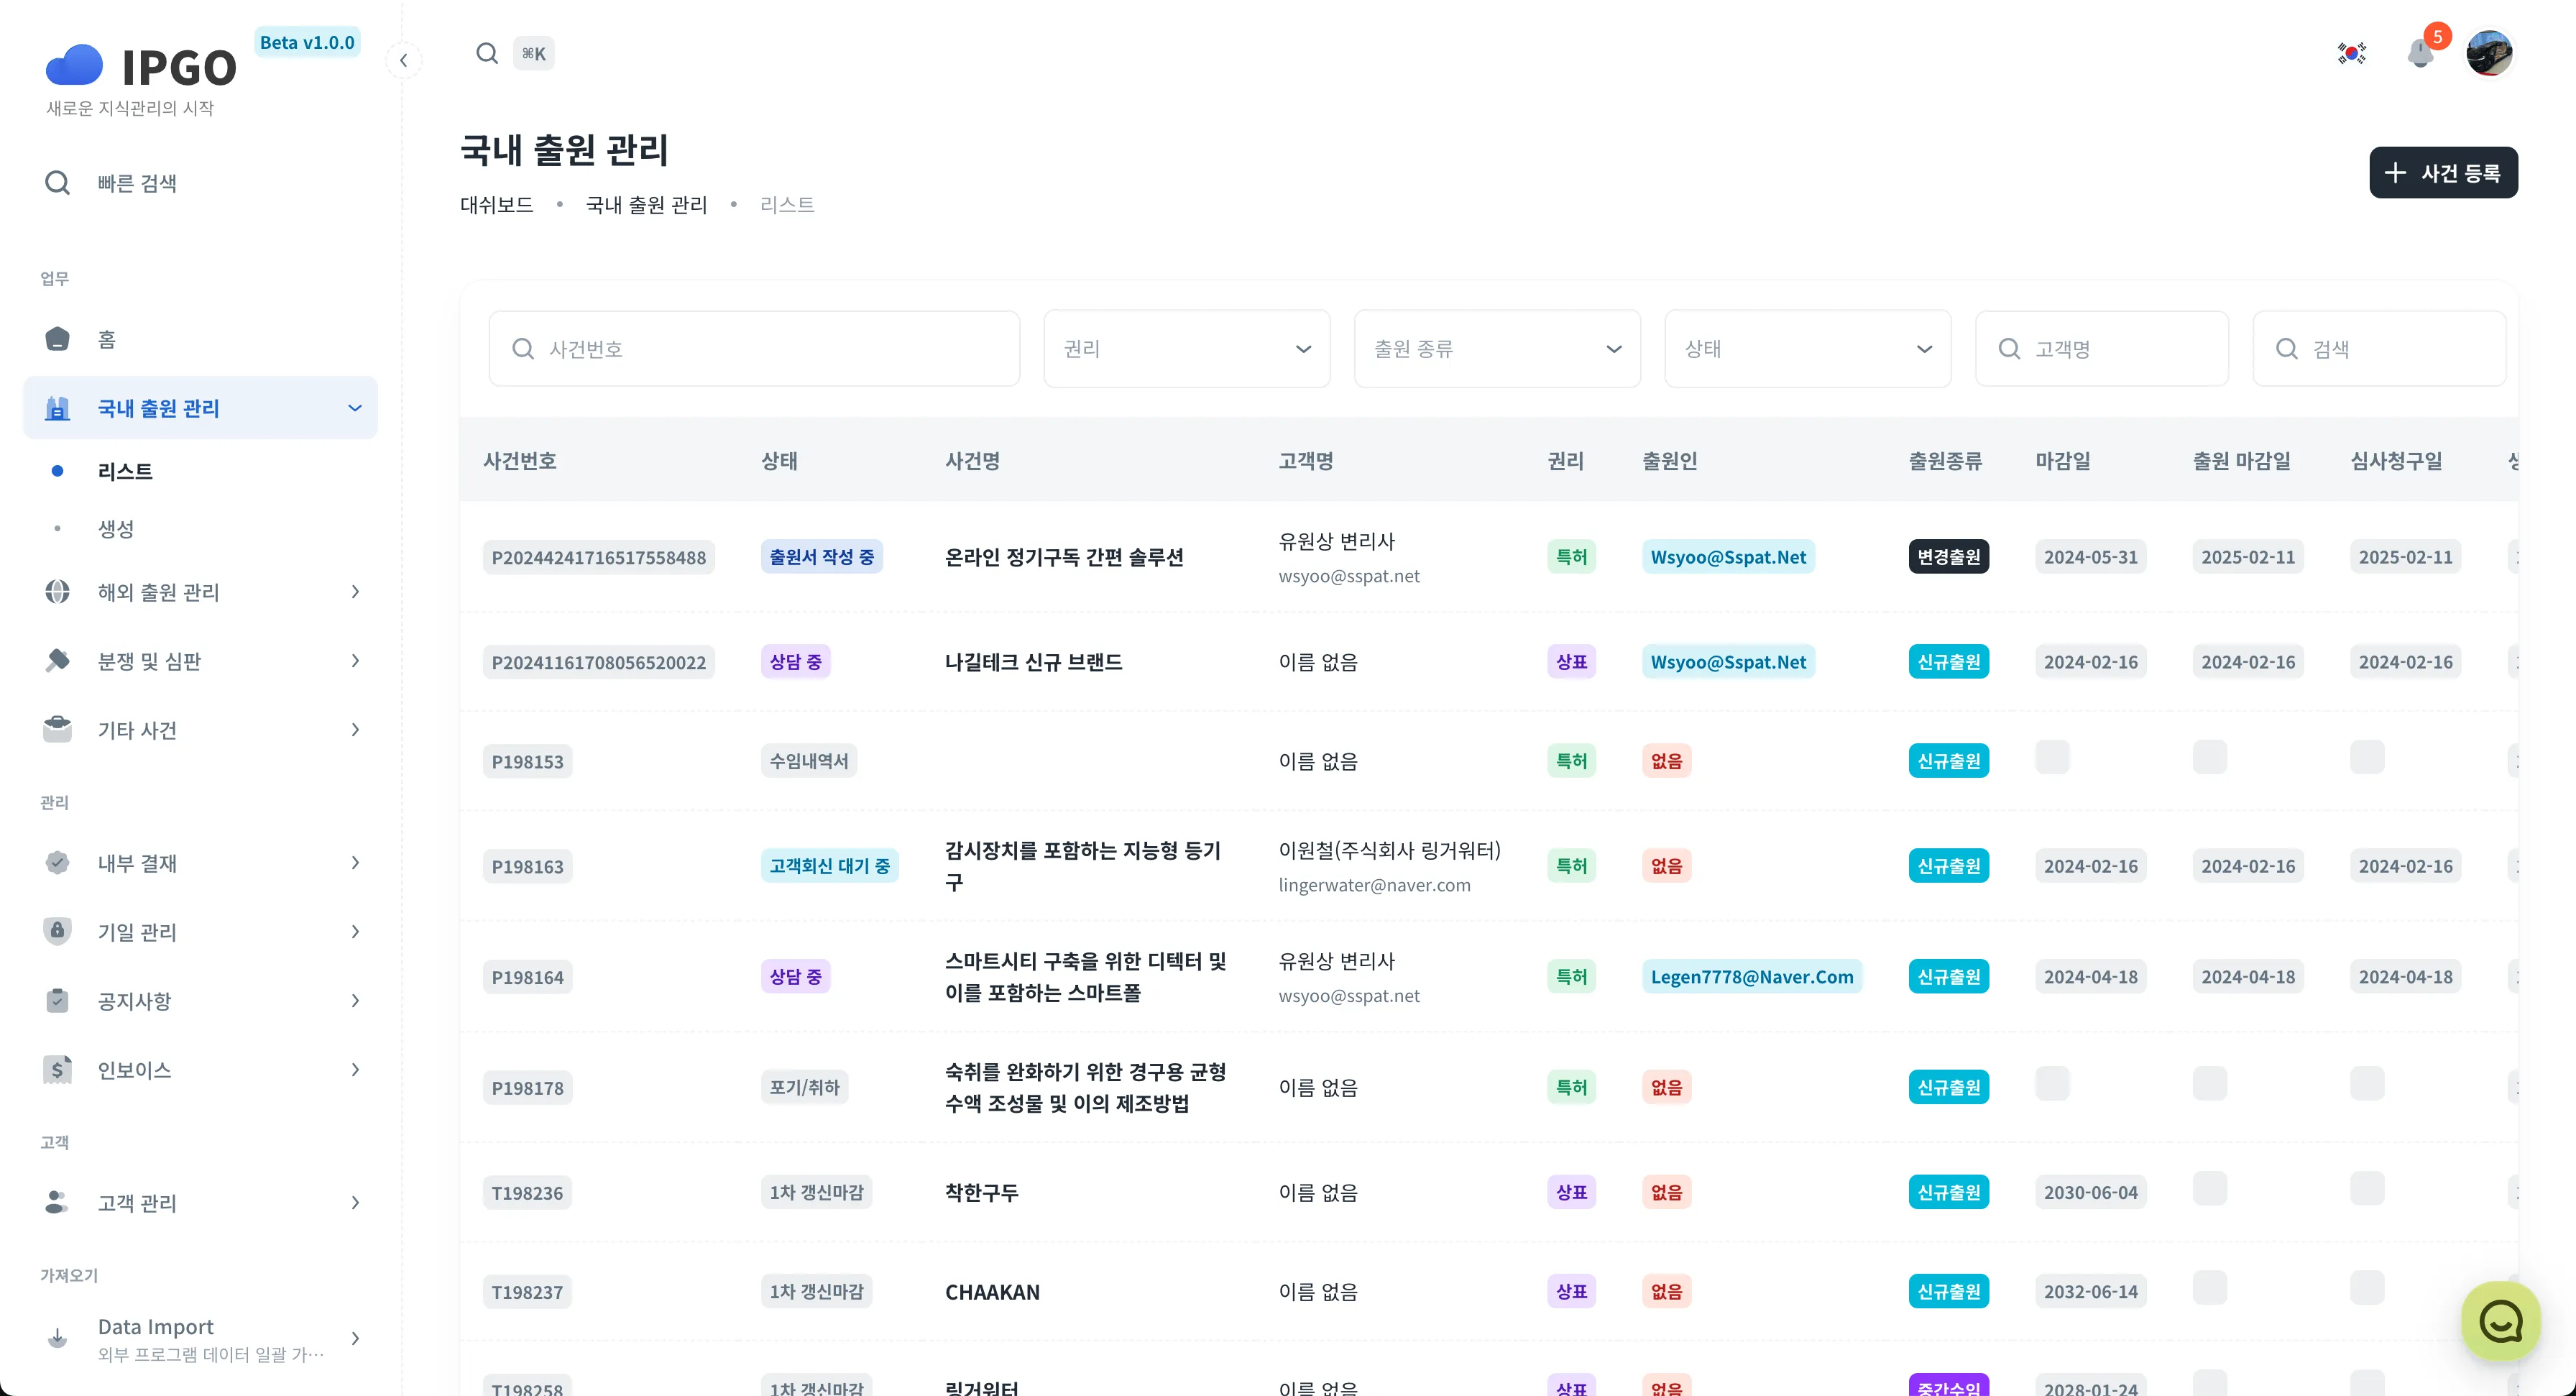Click the 사건번호 search input field
Viewport: 2576px width, 1396px height.
[x=753, y=348]
